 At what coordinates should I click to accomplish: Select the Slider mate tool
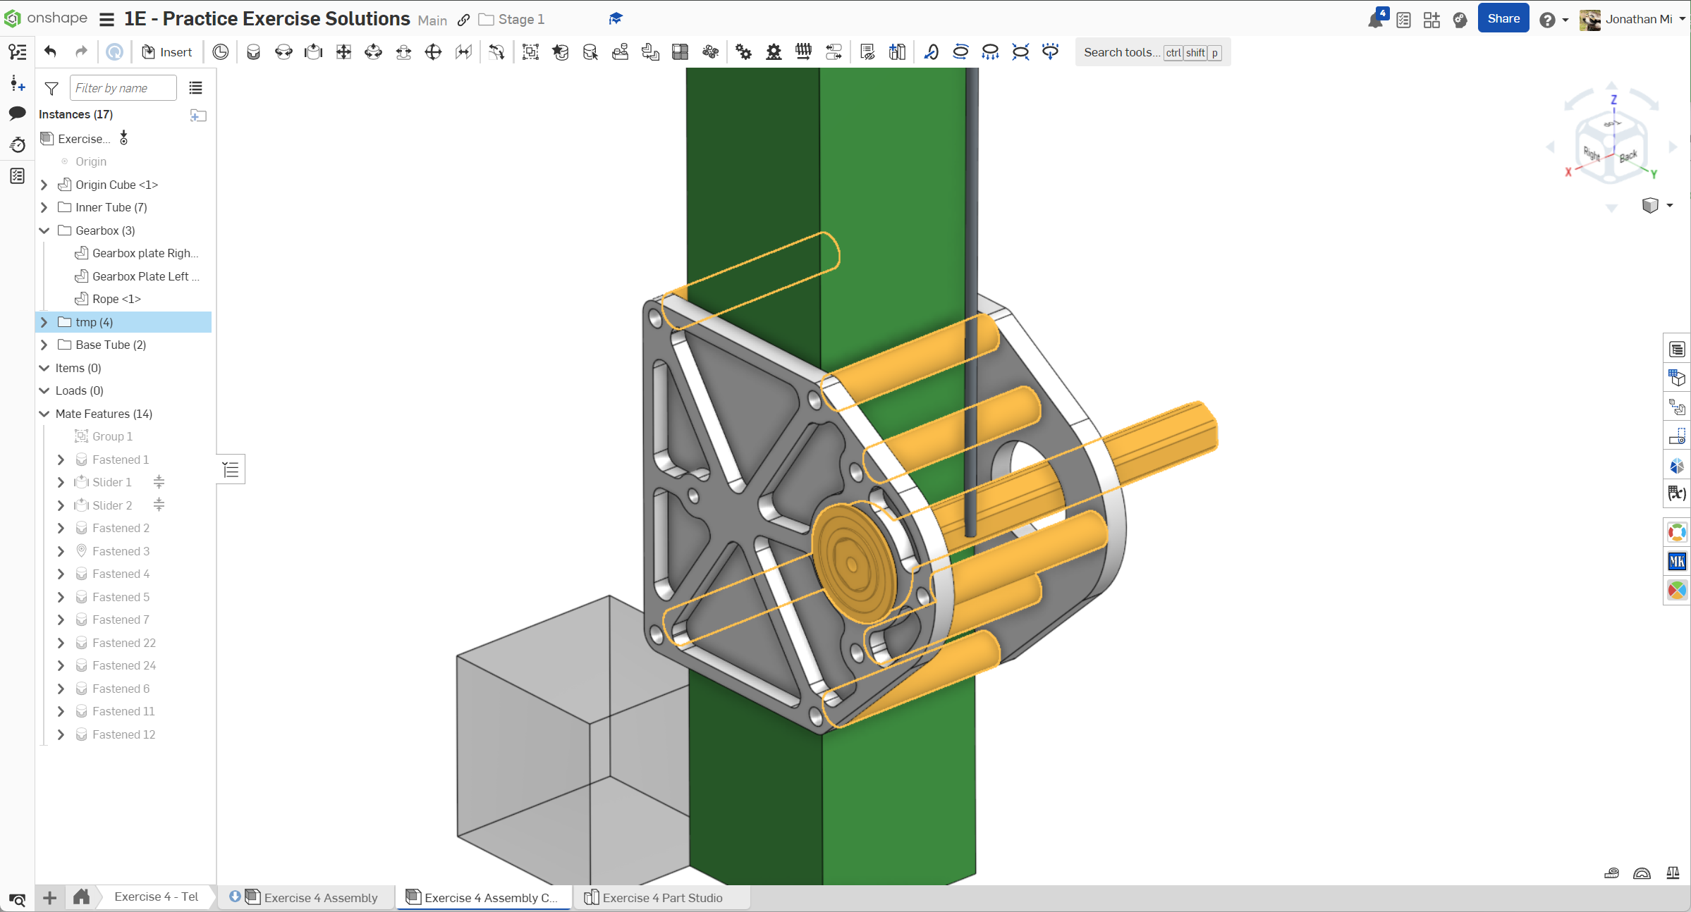click(313, 51)
